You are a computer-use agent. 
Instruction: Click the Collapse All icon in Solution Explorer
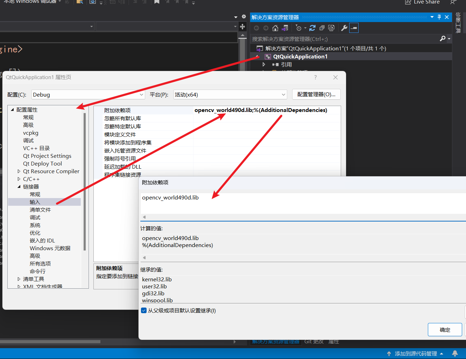pos(322,28)
